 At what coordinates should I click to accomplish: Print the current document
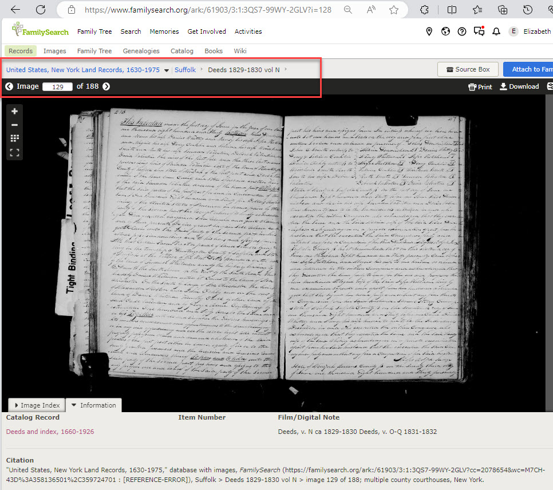[x=480, y=86]
